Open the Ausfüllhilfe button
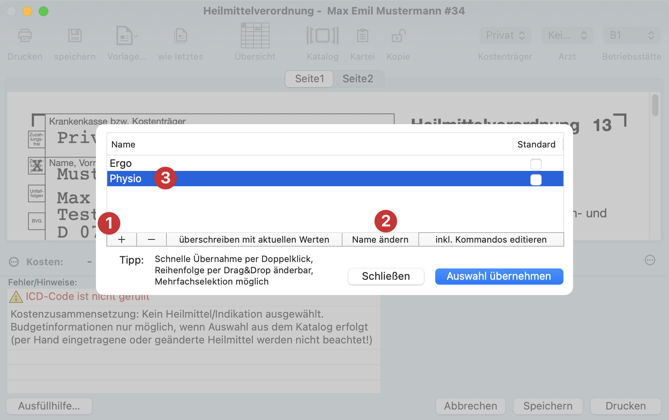The width and height of the screenshot is (669, 420). (x=49, y=406)
